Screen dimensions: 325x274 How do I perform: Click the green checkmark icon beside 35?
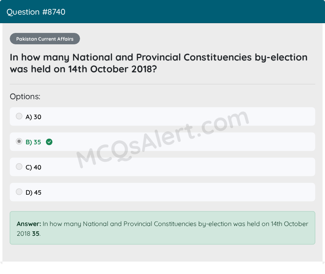tap(49, 142)
